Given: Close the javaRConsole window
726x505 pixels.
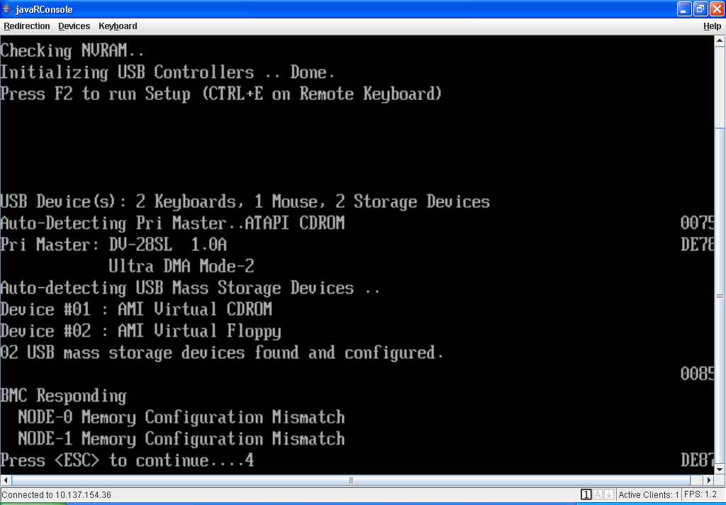Looking at the screenshot, I should pyautogui.click(x=717, y=9).
